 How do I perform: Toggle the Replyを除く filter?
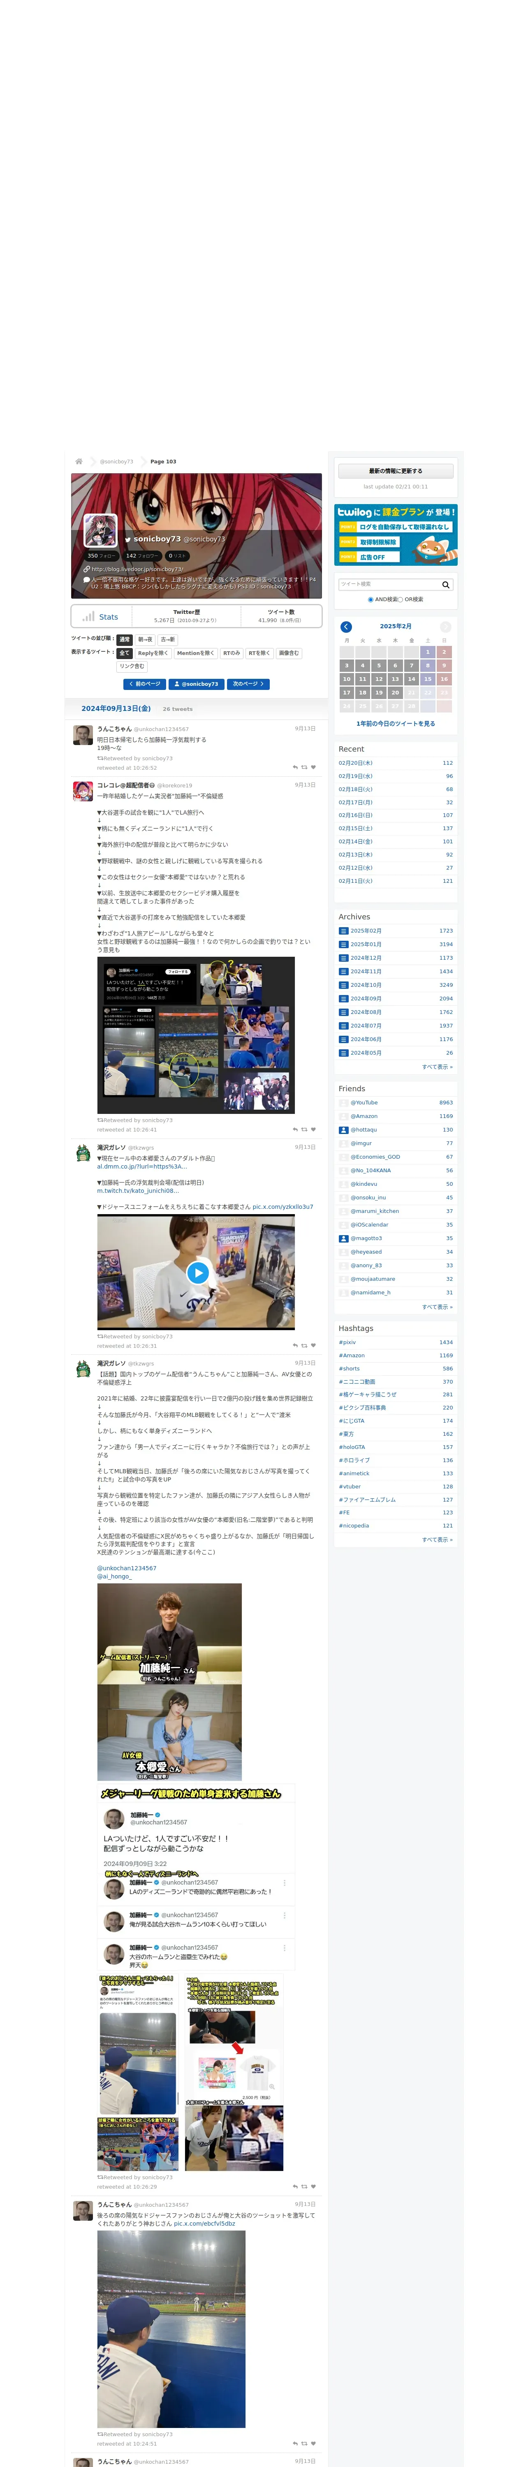click(153, 653)
